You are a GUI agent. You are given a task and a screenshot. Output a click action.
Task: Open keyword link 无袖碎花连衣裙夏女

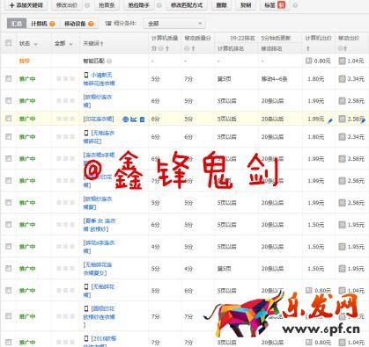coord(98,269)
